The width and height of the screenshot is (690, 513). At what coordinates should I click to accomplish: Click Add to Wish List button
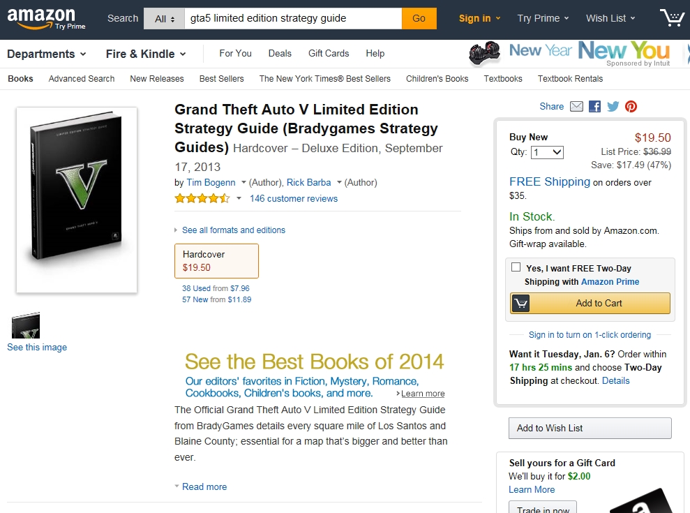(590, 429)
